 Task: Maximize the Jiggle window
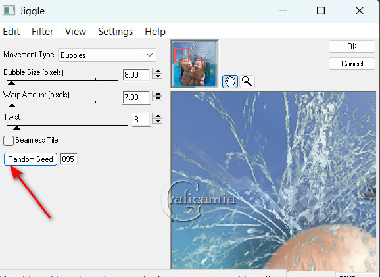point(321,11)
